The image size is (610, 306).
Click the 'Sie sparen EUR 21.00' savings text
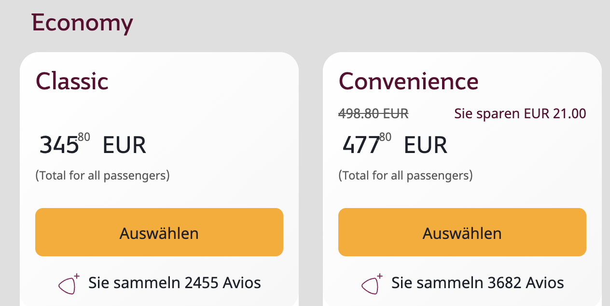point(520,114)
